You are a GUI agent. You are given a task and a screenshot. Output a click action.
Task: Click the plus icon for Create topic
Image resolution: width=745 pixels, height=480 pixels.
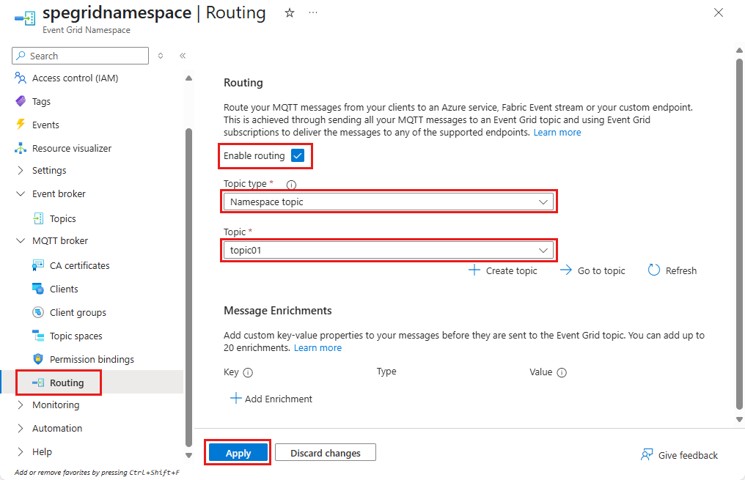[474, 270]
